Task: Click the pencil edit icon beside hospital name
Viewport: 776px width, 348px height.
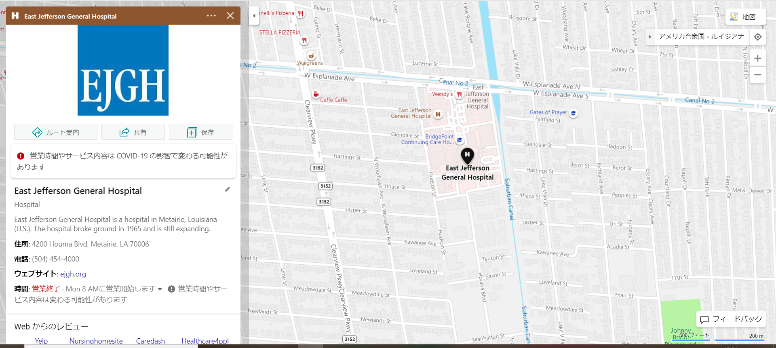Action: tap(228, 189)
